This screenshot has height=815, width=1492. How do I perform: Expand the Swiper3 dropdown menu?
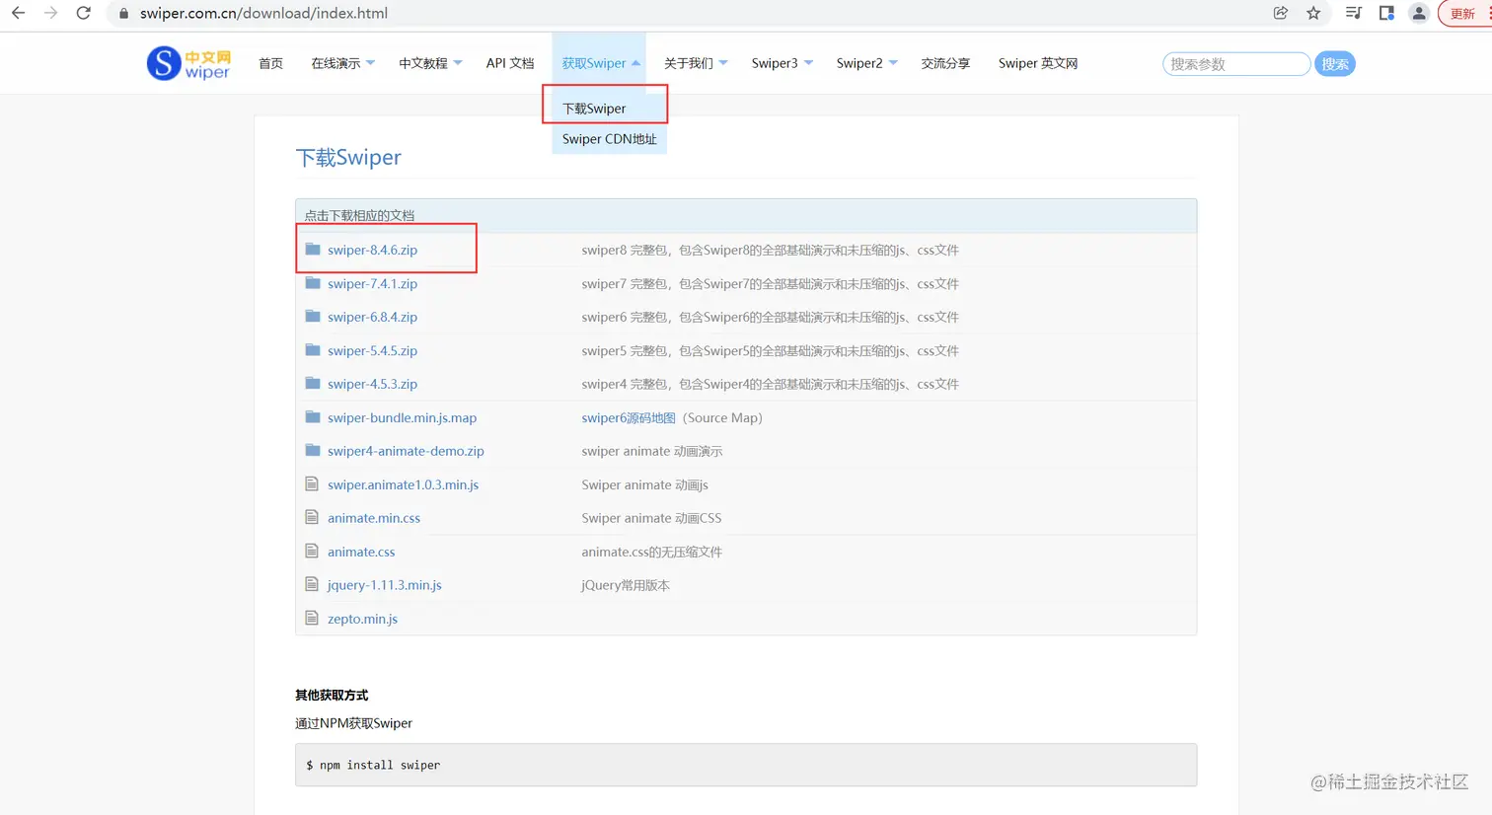(782, 63)
